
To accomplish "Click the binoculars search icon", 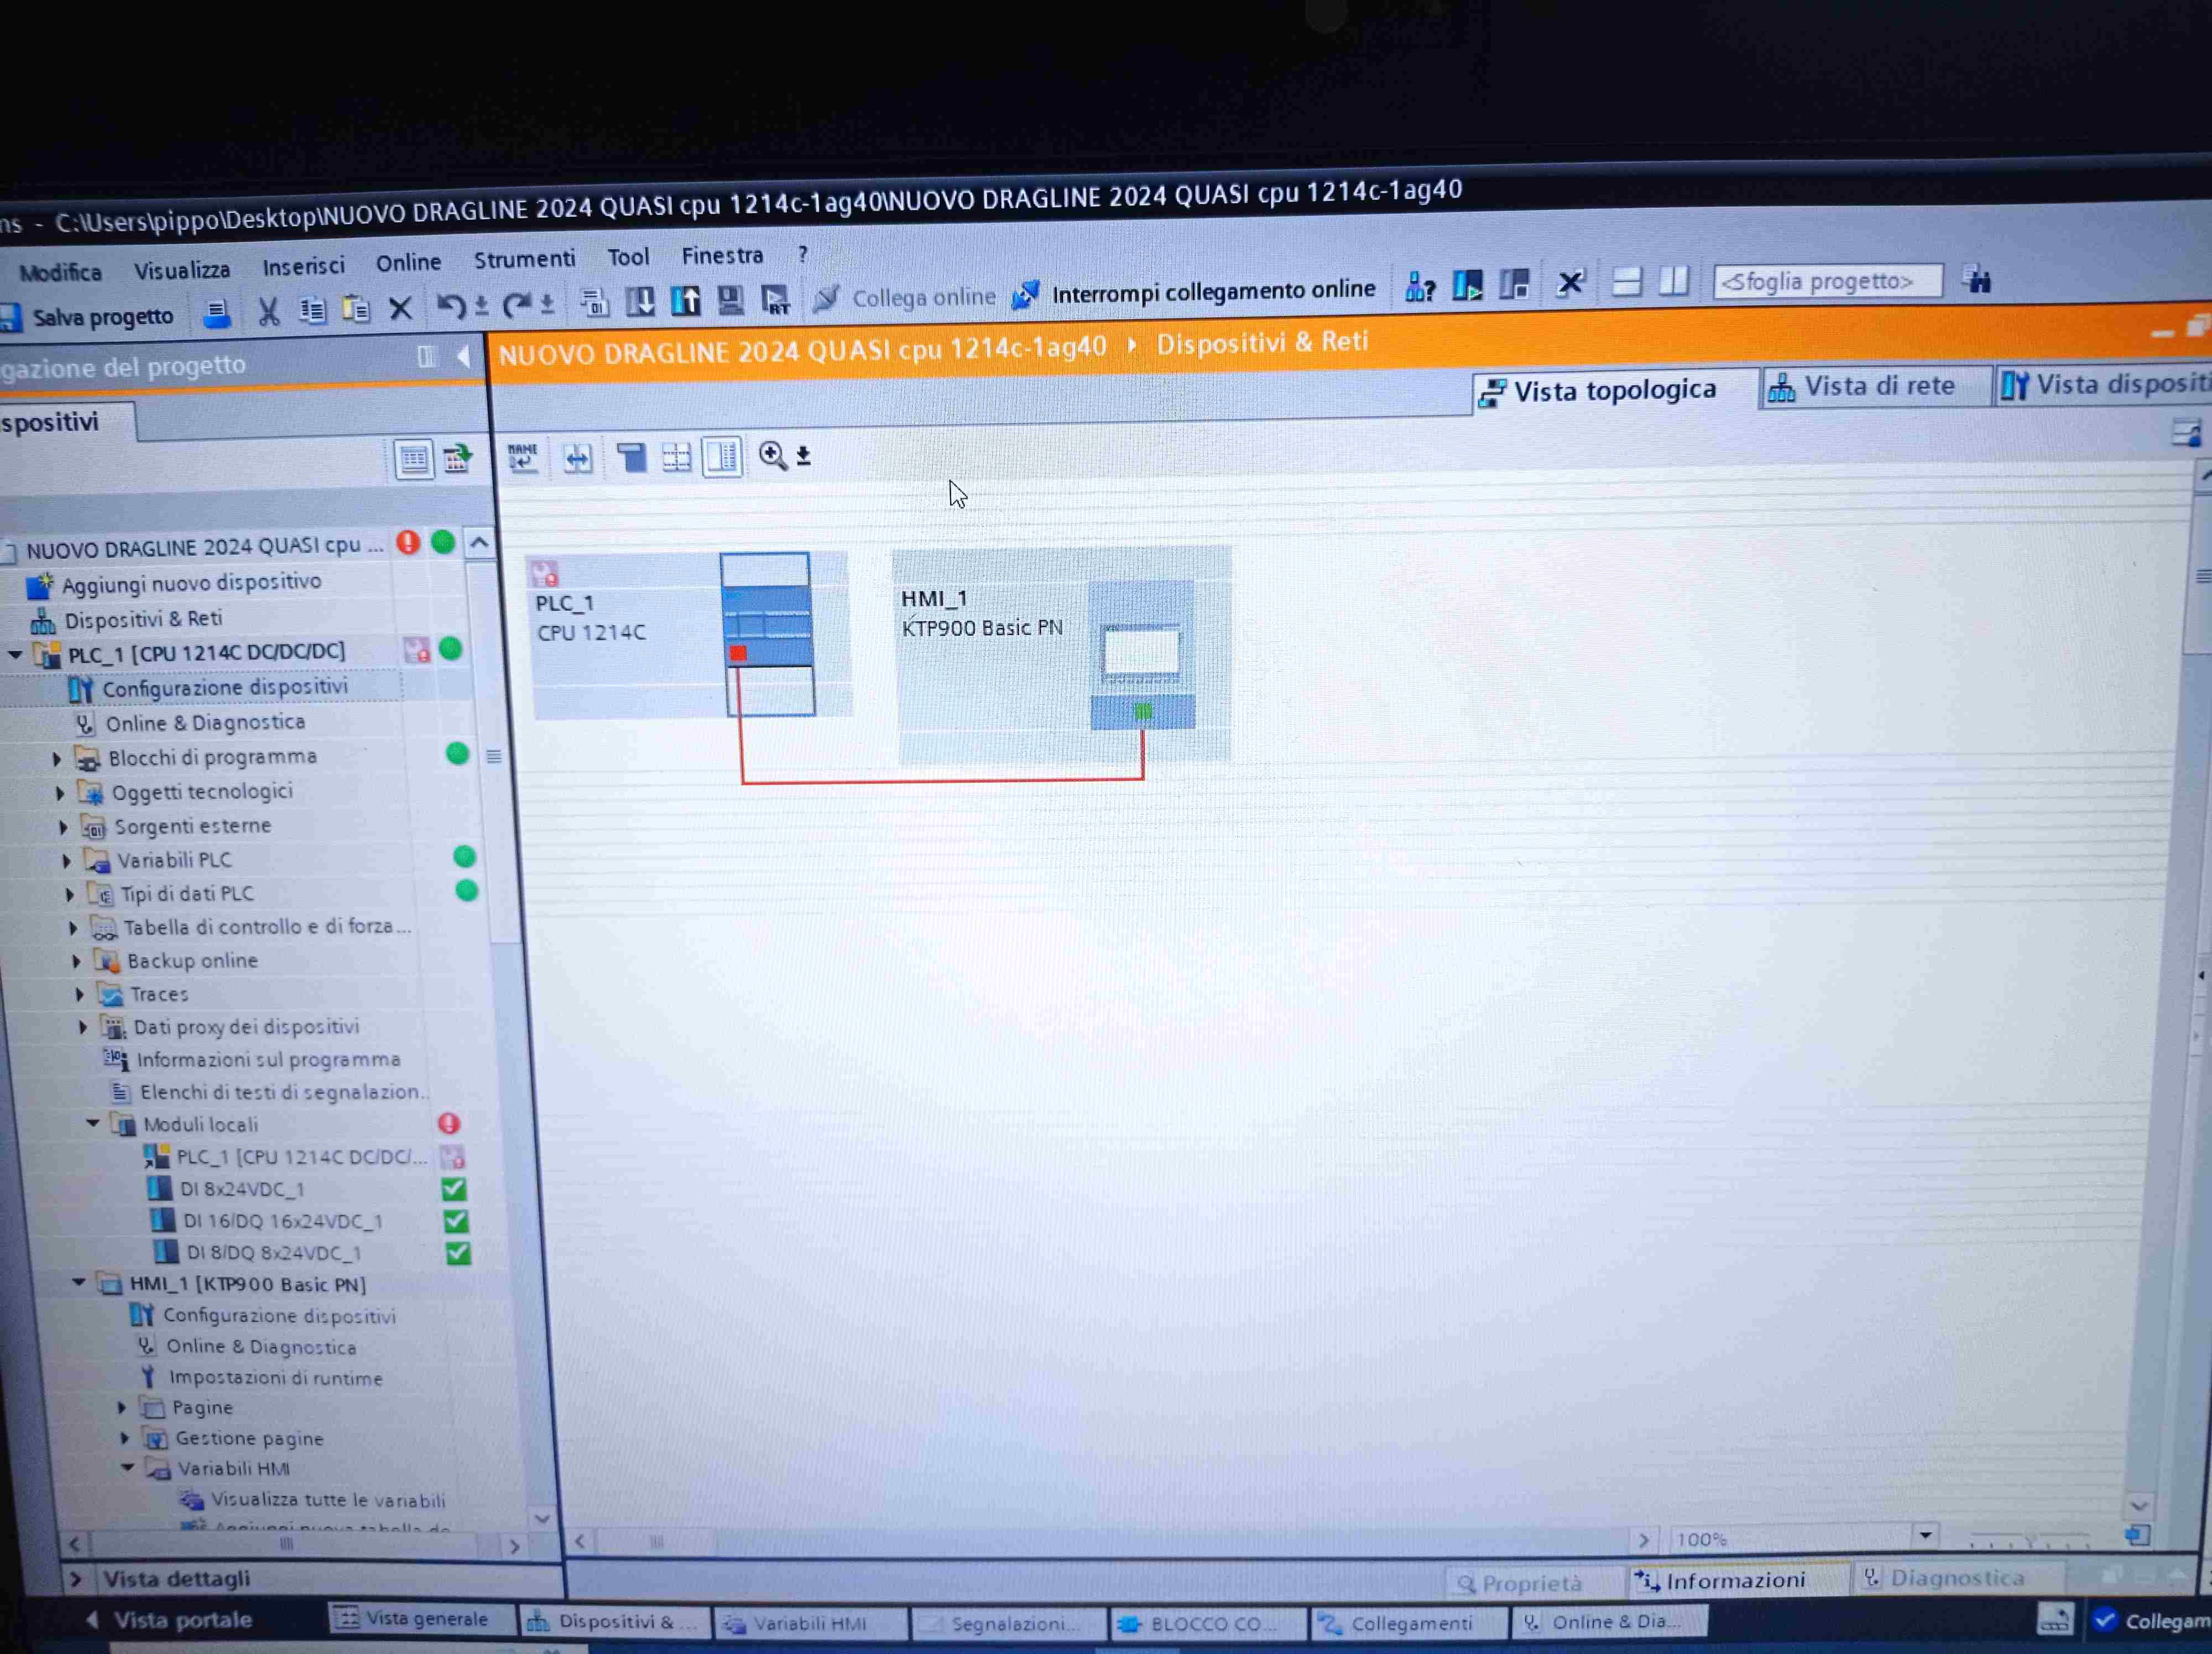I will (x=1977, y=279).
